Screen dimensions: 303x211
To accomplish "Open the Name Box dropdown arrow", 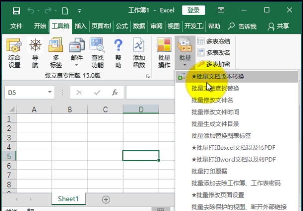I will (50, 93).
